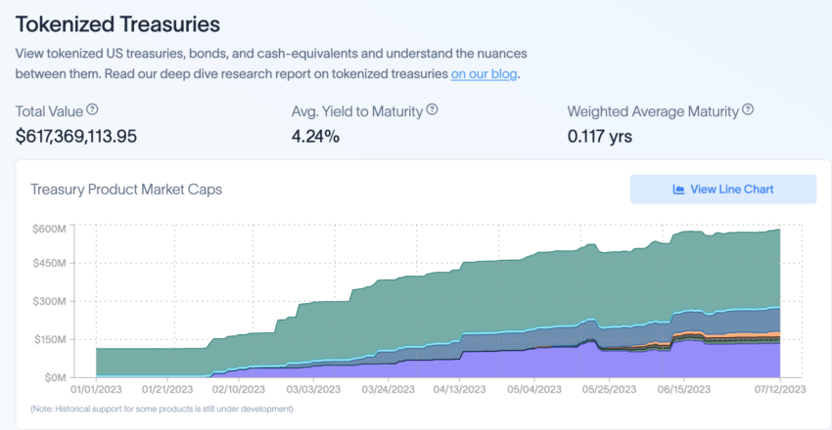832x430 pixels.
Task: Click the Treasury Product Market Caps title
Action: point(126,190)
